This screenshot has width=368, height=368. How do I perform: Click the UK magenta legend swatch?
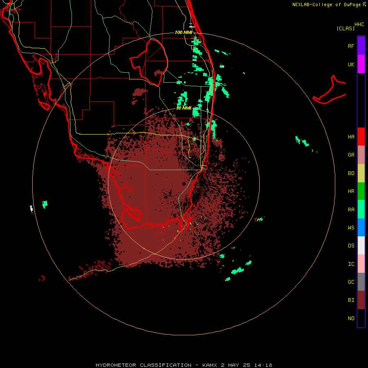361,64
